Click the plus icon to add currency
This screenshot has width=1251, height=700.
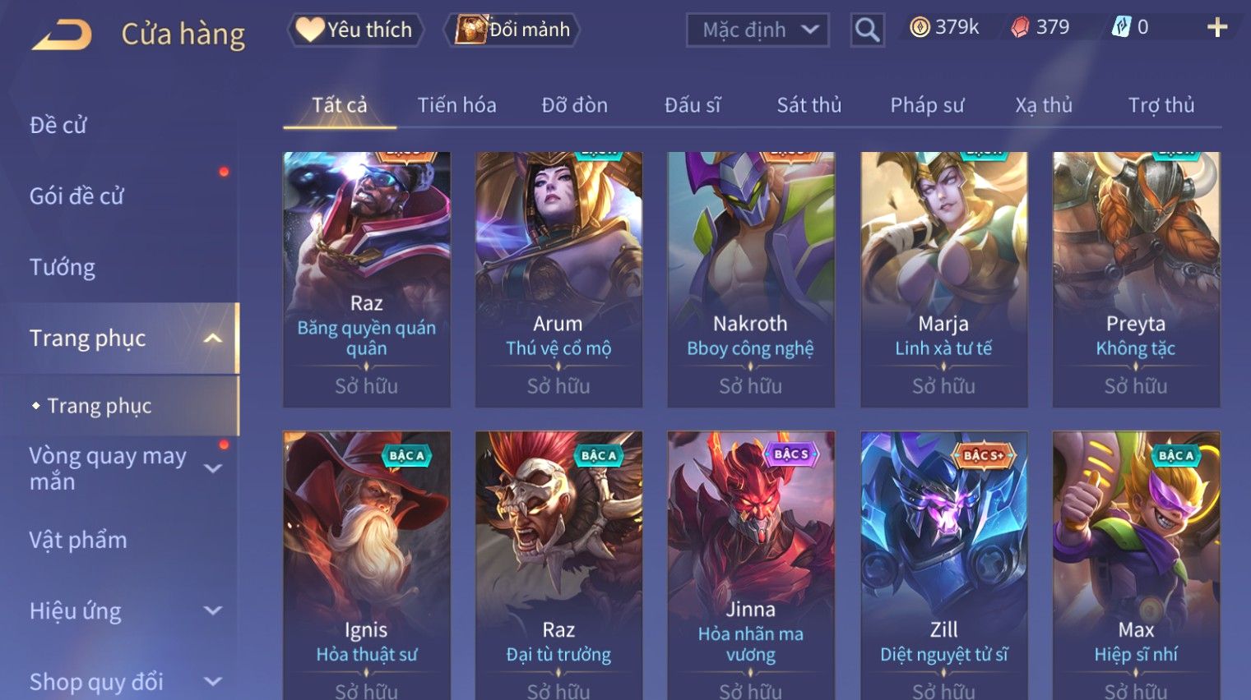[1217, 28]
